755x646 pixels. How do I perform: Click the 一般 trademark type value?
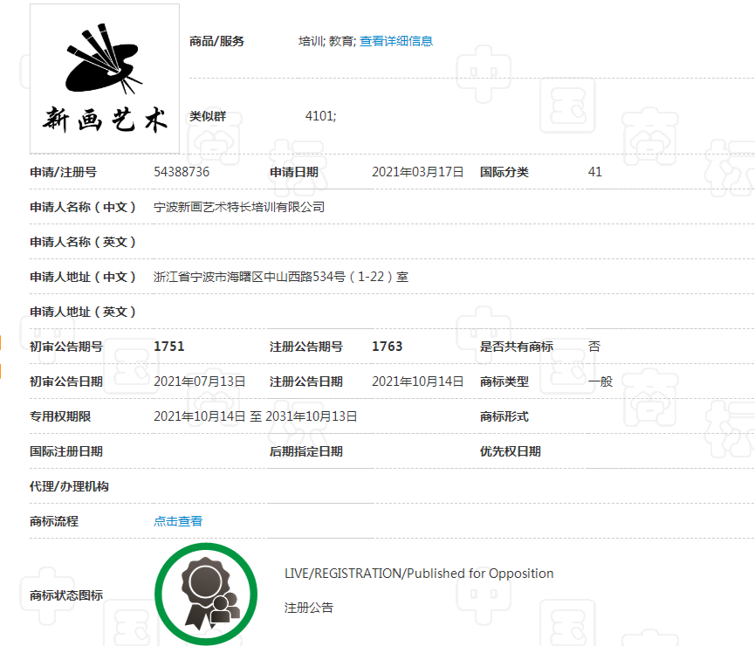(600, 381)
